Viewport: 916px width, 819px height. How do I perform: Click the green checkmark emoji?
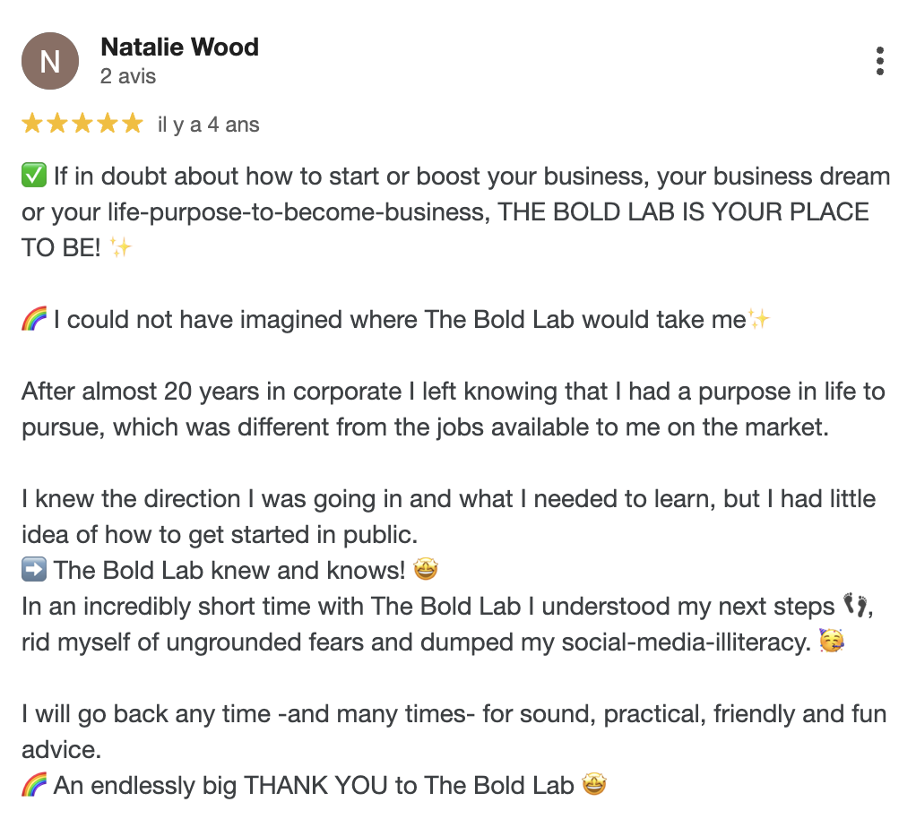[x=34, y=176]
